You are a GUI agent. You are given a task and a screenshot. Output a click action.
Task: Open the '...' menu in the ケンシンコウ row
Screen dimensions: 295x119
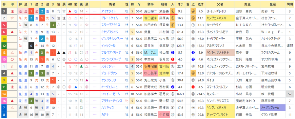tap(95, 80)
